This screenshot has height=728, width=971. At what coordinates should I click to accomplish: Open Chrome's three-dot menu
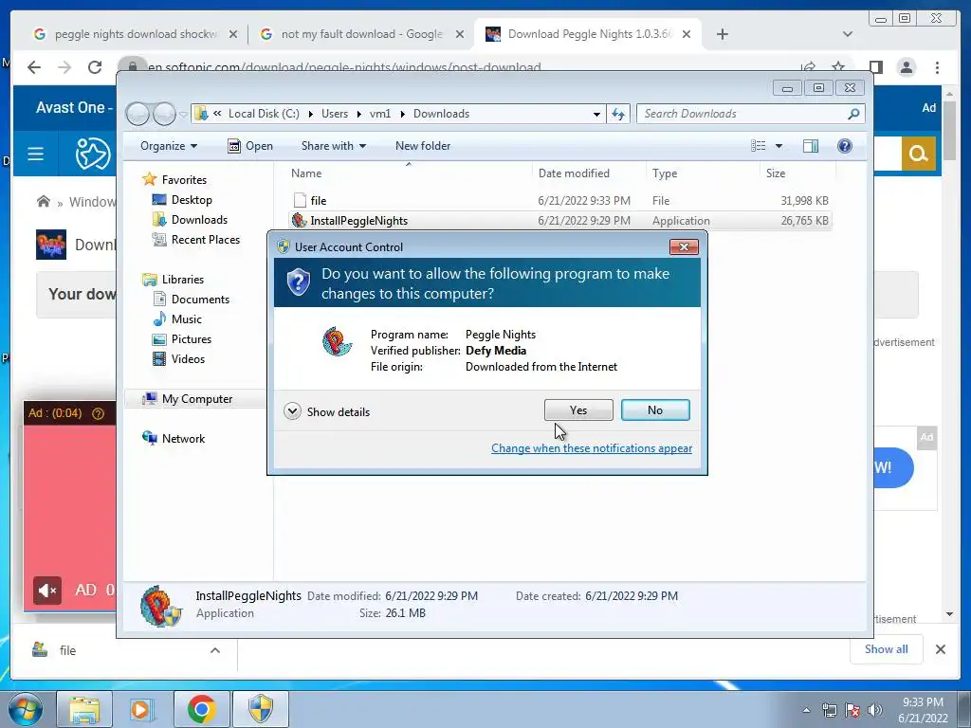[x=938, y=67]
